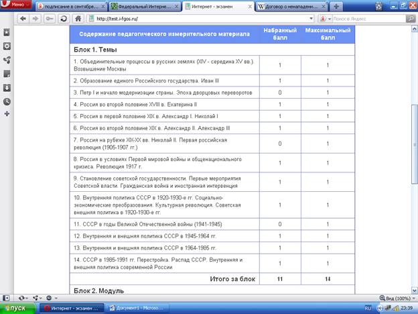
Task: Click the 'Блок 2. Модуль' heading
Action: pyautogui.click(x=98, y=291)
